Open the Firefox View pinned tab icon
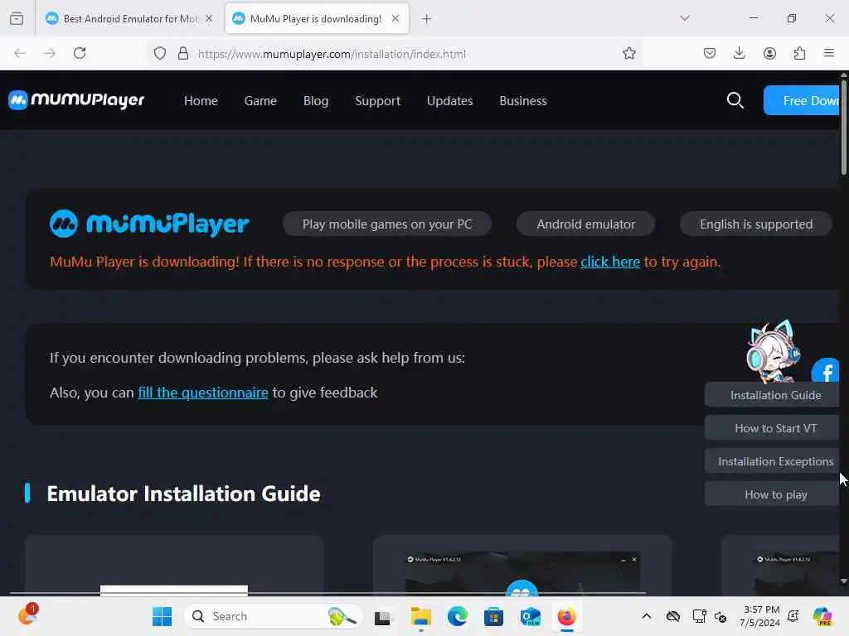This screenshot has height=636, width=849. point(17,18)
